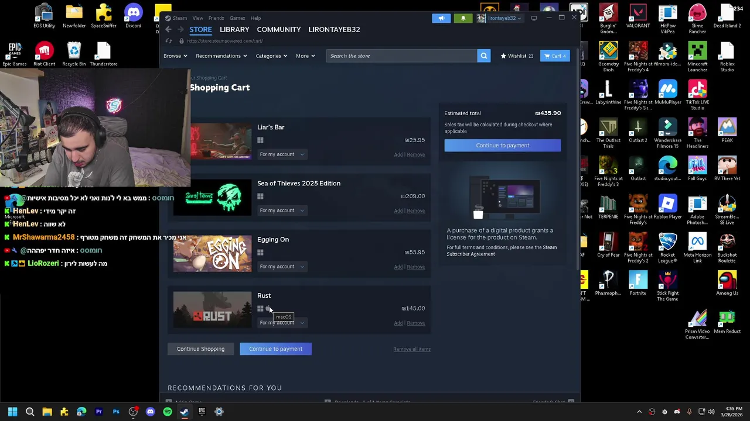Screen dimensions: 750x421
Task: Open Egging On 'For my account' dropdown
Action: (282, 267)
